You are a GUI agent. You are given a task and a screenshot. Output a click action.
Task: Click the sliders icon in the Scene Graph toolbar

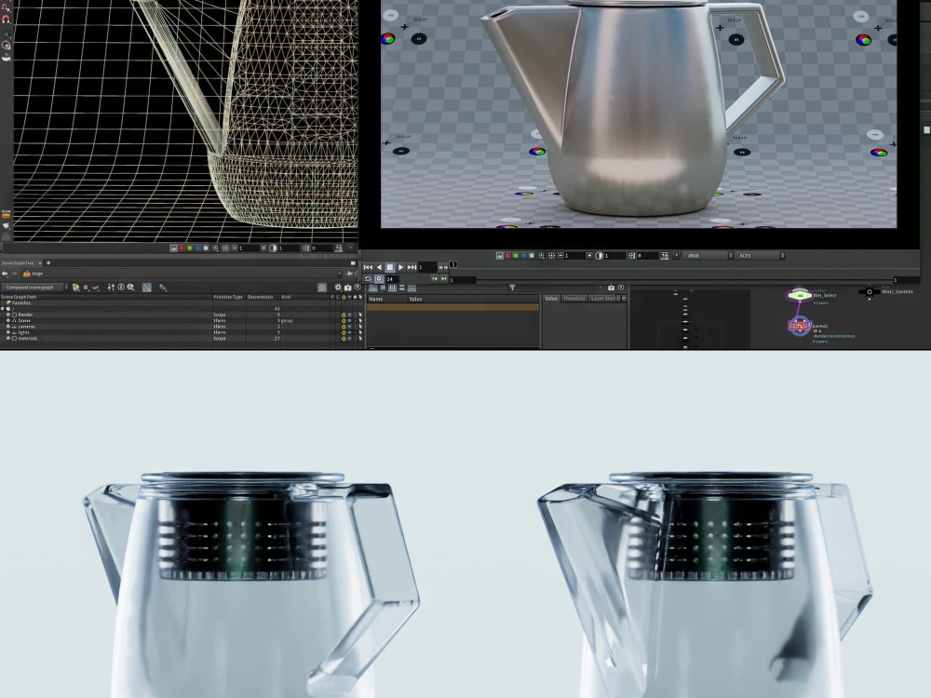click(110, 287)
